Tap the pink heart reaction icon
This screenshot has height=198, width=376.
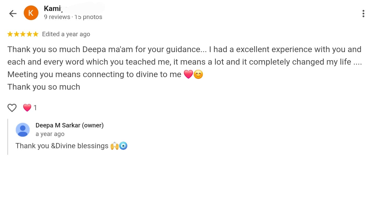27,108
